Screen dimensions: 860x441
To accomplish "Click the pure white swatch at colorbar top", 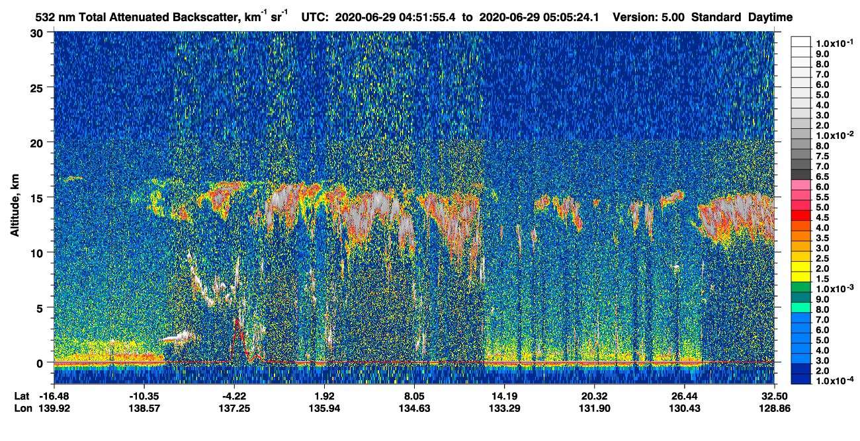I will [x=801, y=41].
